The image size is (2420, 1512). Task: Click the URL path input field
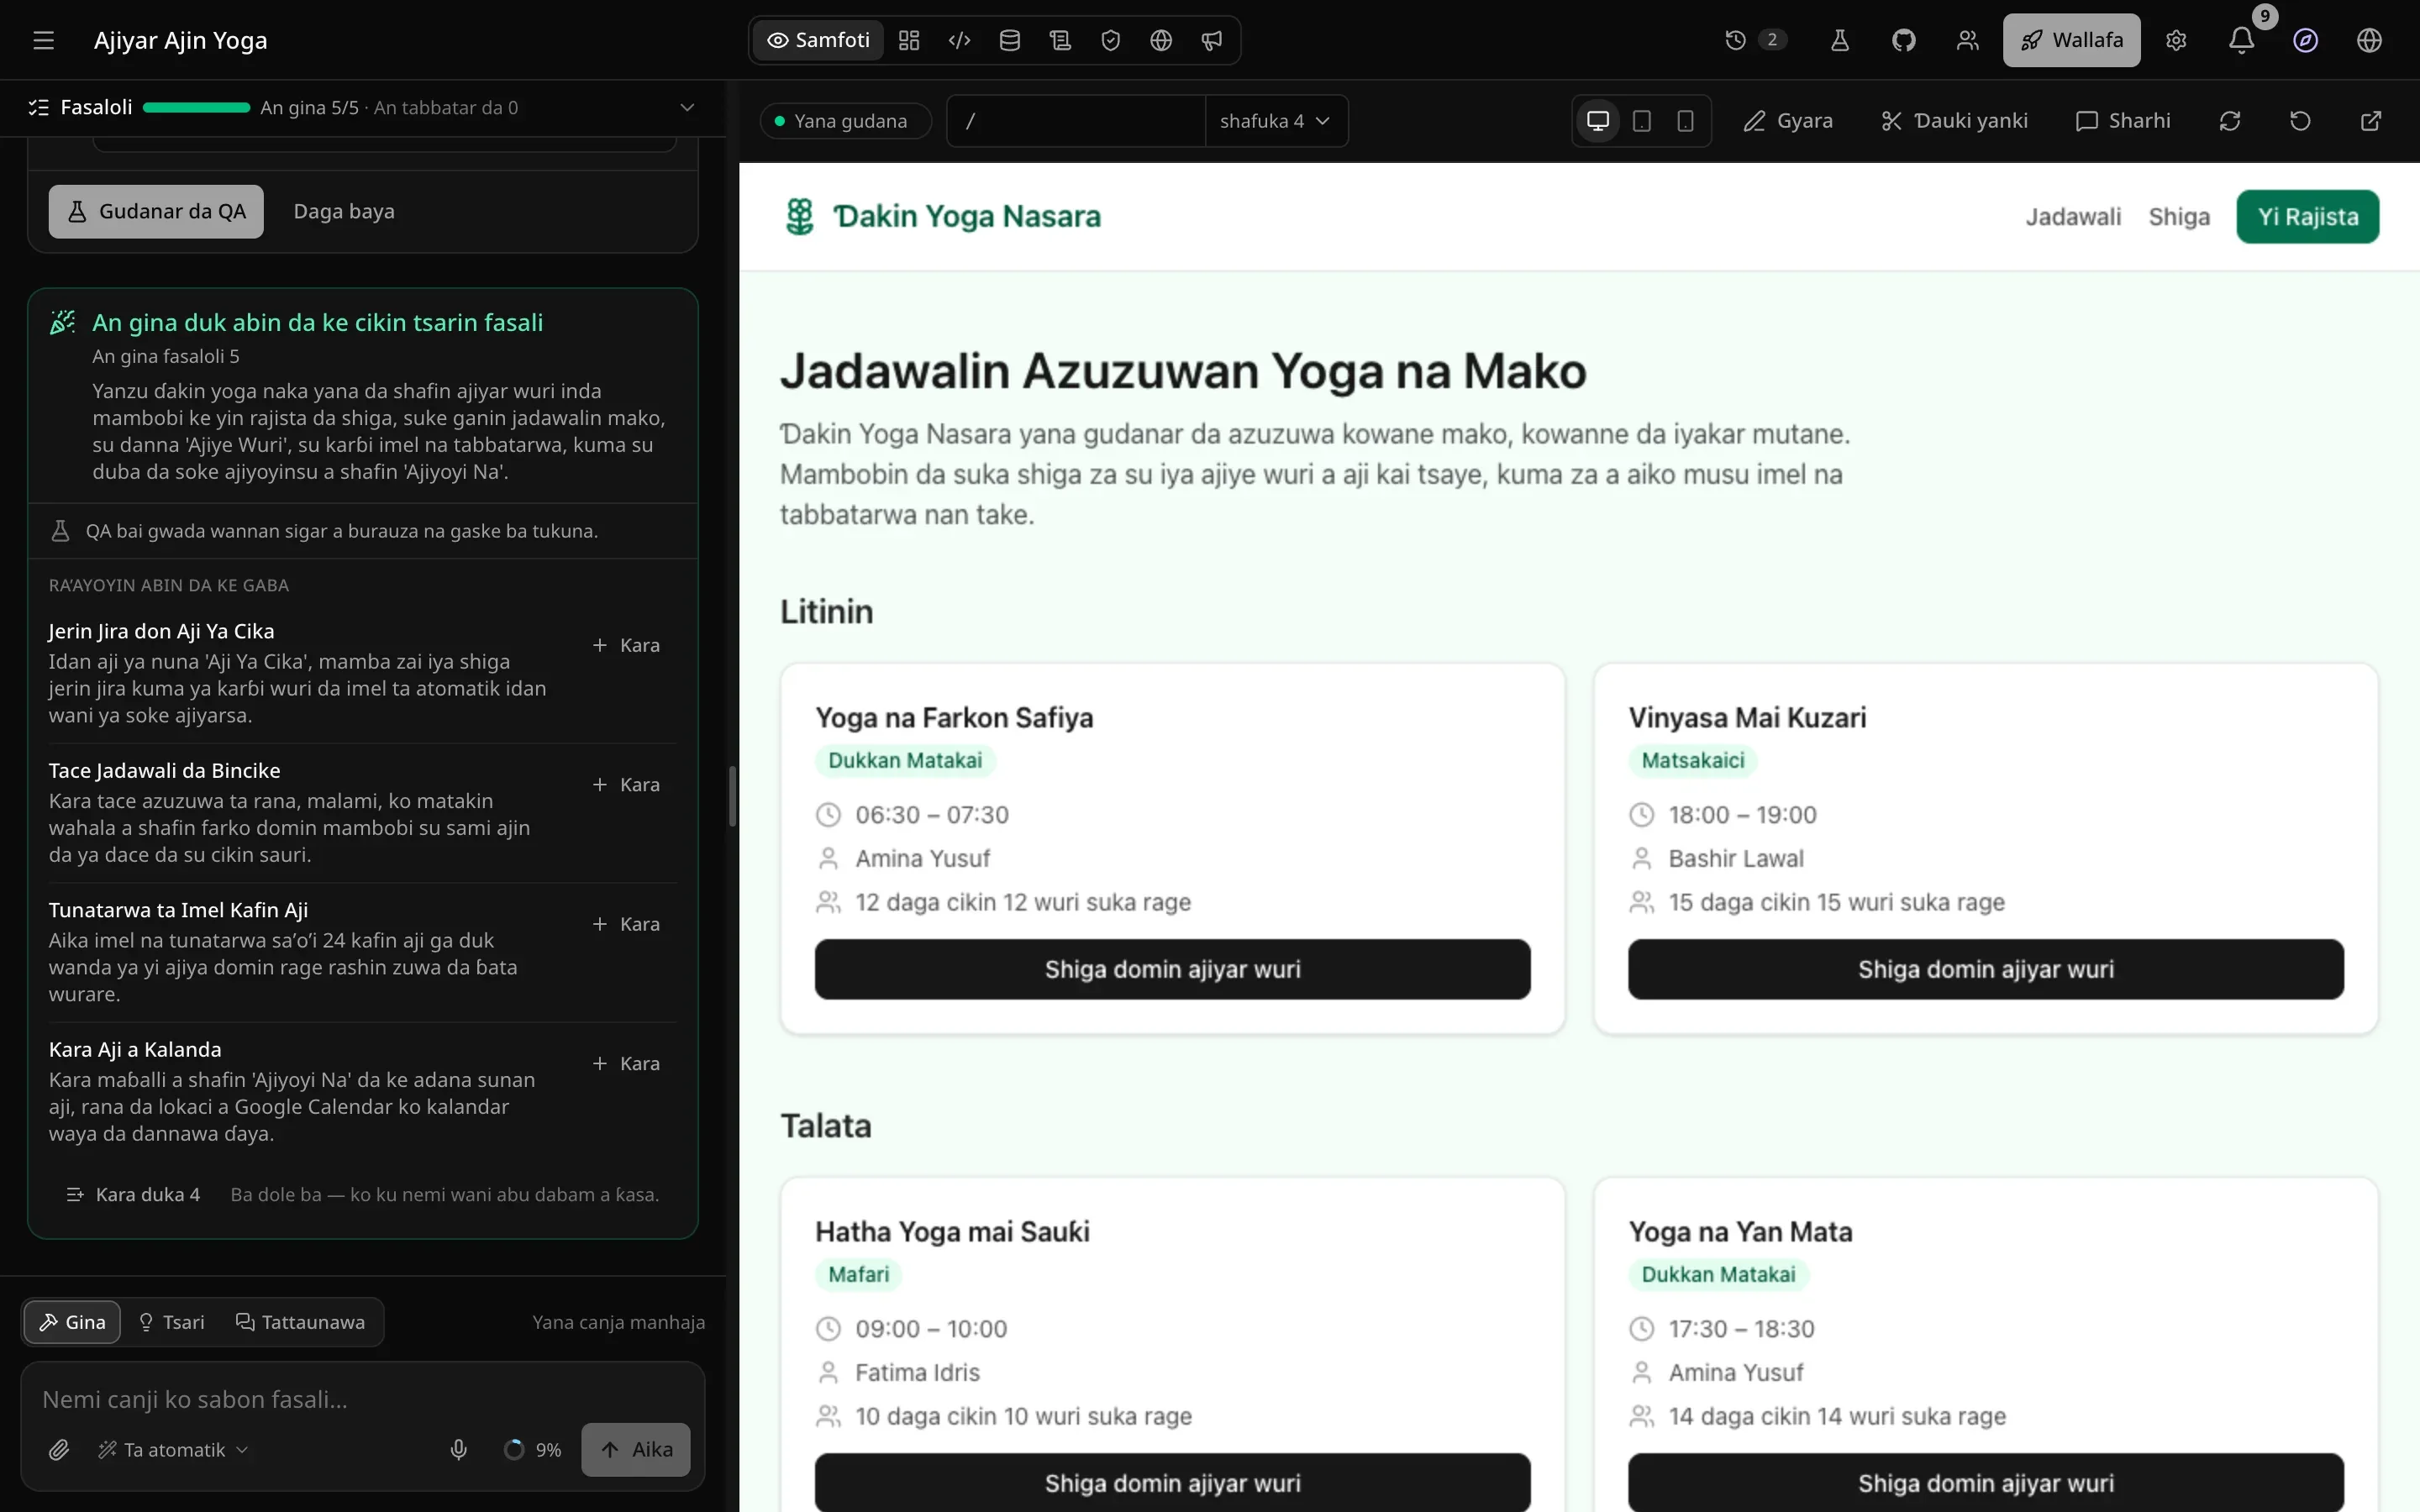coord(1076,121)
